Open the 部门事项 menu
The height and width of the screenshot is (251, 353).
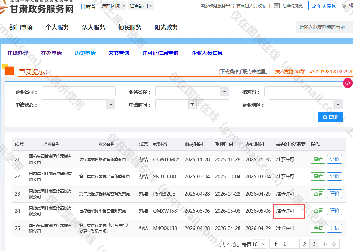pos(21,27)
